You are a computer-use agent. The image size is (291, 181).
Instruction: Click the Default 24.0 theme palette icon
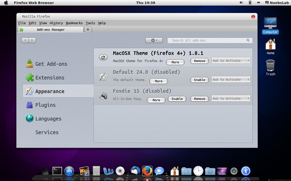[103, 77]
